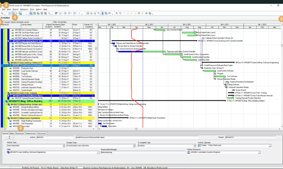Sort by the Finish column header
Image resolution: width=283 pixels, height=169 pixels.
[78, 26]
